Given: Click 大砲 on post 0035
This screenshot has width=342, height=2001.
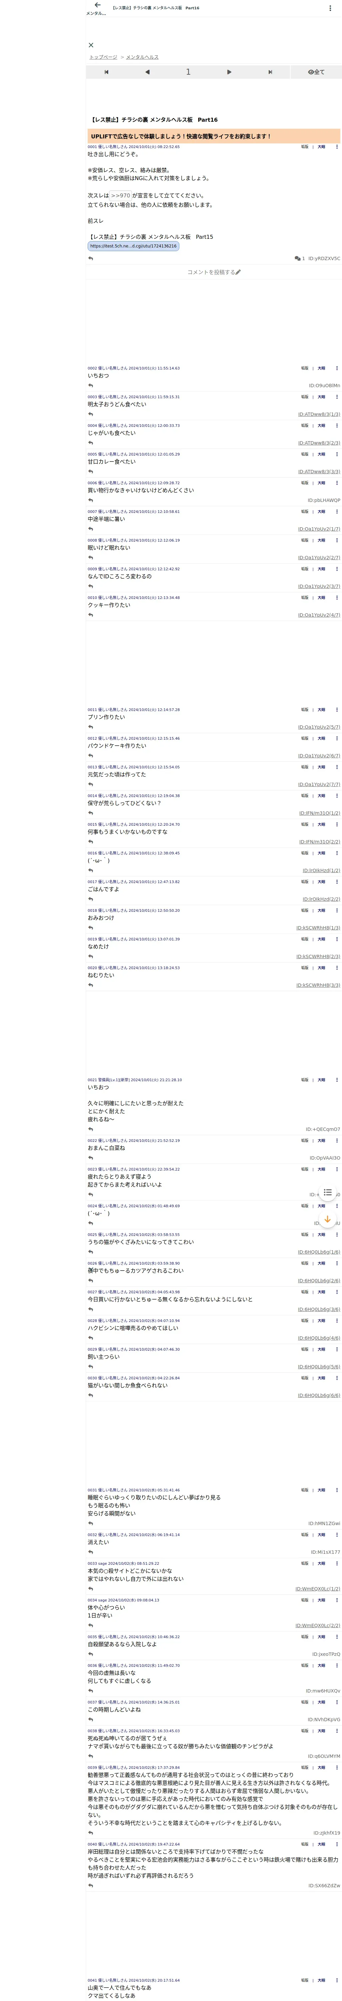Looking at the screenshot, I should pos(321,1637).
